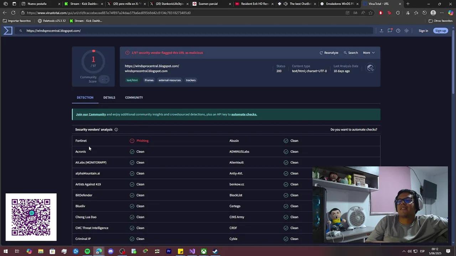
Task: Click the Sign in link
Action: 423,31
